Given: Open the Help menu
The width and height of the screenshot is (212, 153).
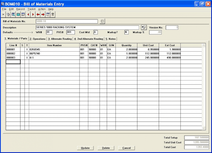Looking at the screenshot, I should coord(51,9).
